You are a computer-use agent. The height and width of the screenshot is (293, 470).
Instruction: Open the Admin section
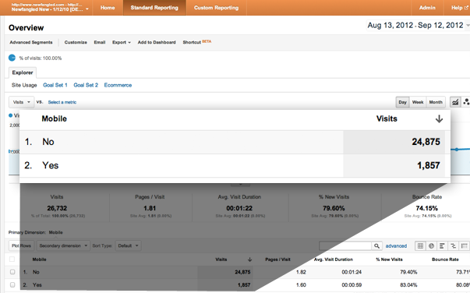coord(427,8)
